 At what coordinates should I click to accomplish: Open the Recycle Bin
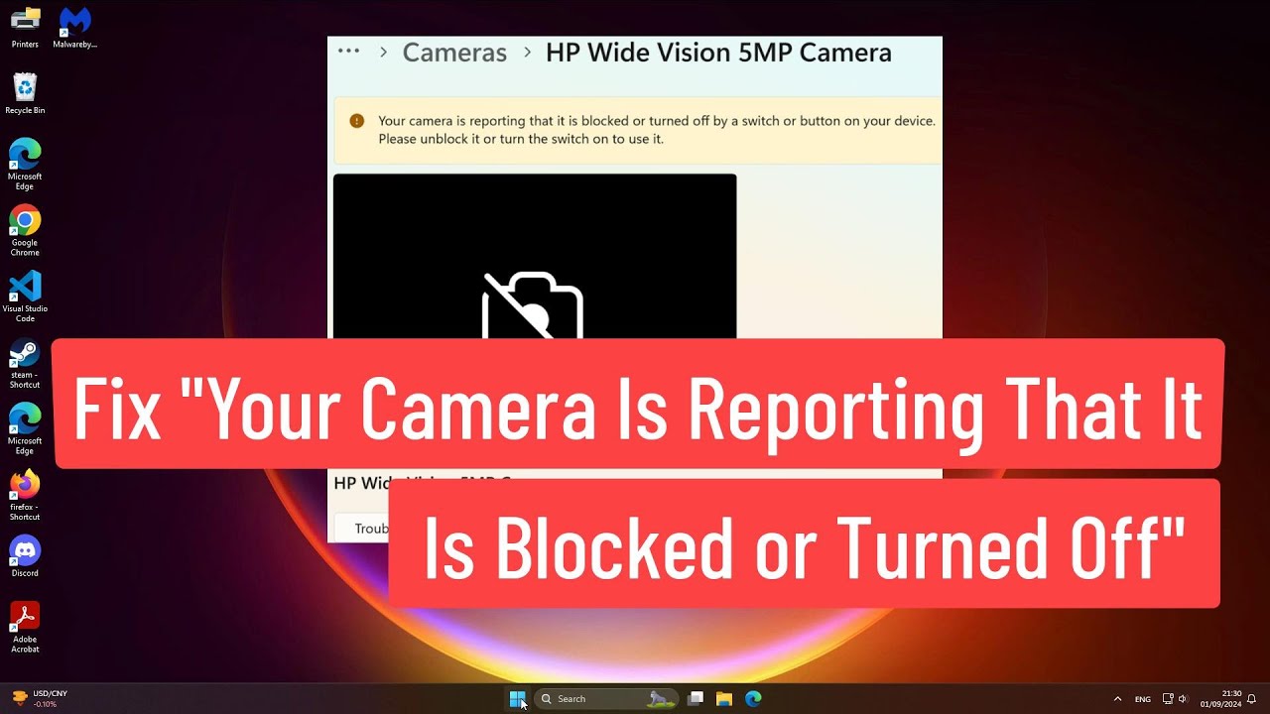[25, 93]
